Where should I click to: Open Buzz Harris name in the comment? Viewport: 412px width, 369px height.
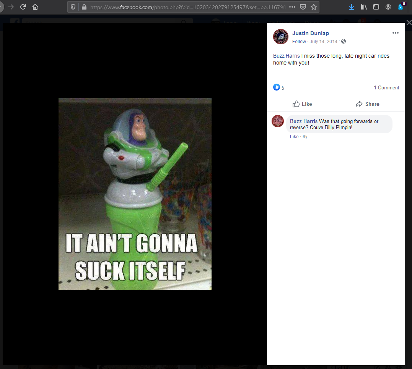pos(304,121)
